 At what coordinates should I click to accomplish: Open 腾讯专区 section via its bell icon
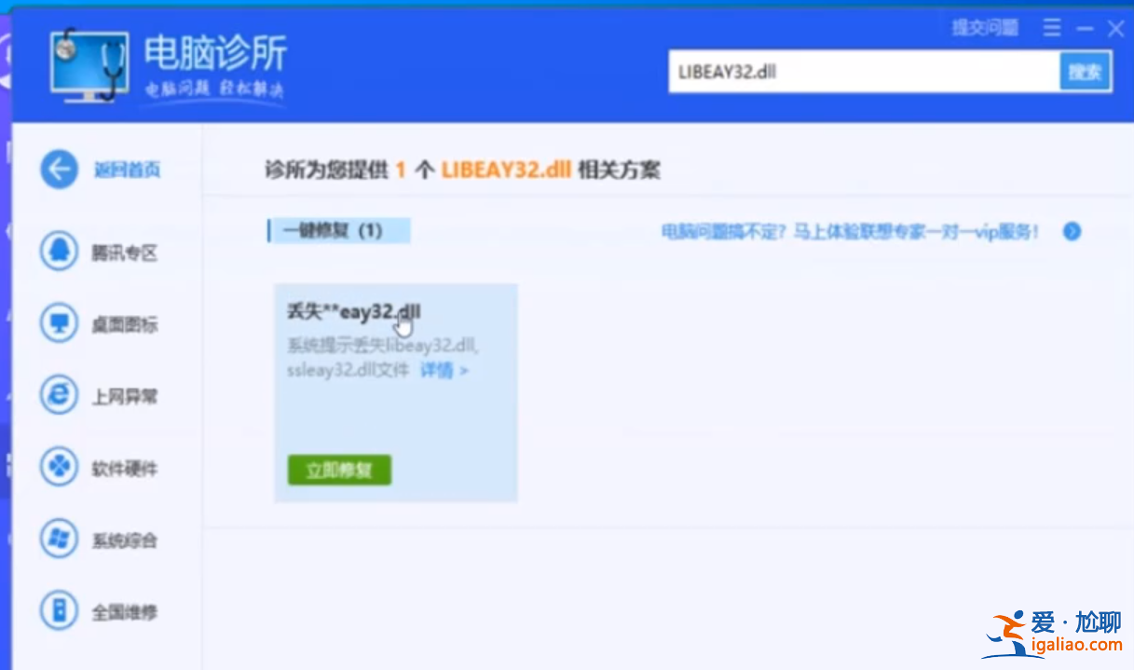click(x=58, y=252)
